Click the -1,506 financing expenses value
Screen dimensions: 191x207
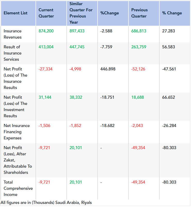[x=44, y=126]
